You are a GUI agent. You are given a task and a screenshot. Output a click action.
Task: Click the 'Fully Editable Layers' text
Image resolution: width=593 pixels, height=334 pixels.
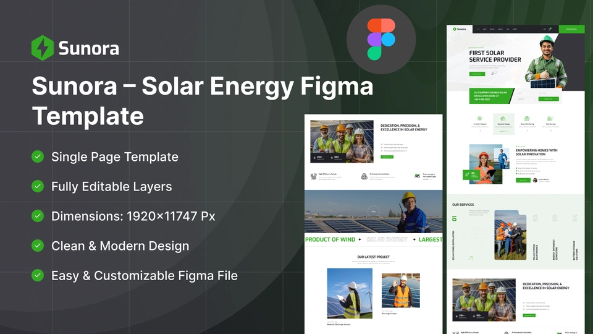click(112, 186)
